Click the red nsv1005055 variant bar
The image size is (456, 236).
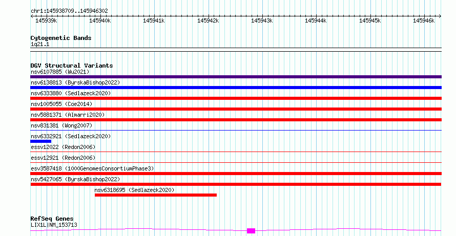(x=236, y=109)
